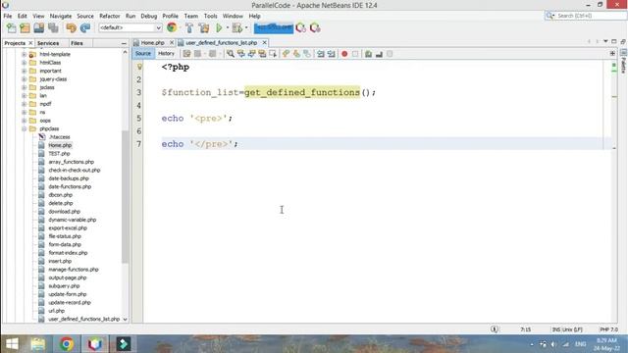628x353 pixels.
Task: Expand the htmlClass folder node
Action: [x=24, y=63]
